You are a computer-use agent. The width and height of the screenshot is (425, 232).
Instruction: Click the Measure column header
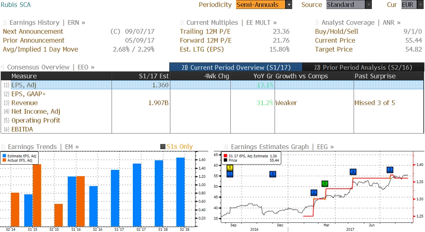click(x=61, y=76)
